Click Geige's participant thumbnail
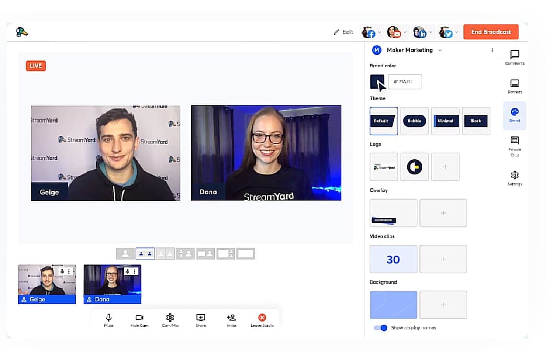The height and width of the screenshot is (364, 546). (47, 284)
